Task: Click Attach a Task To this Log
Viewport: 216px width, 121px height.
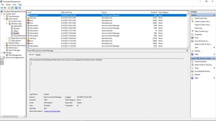Action: coord(203,44)
